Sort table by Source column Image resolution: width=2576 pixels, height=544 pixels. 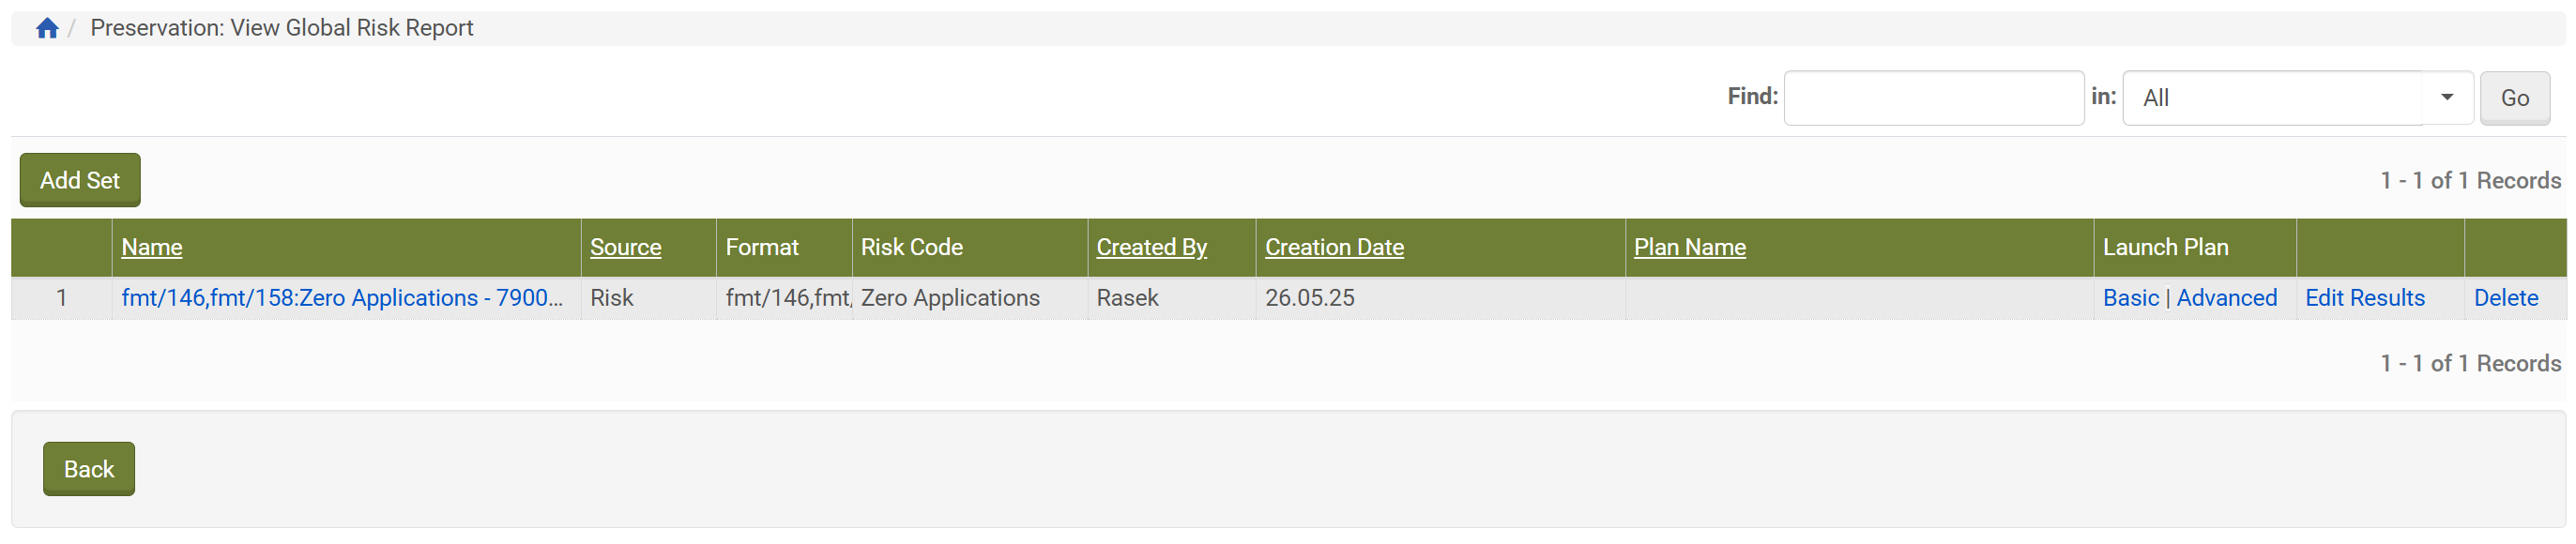pos(625,247)
